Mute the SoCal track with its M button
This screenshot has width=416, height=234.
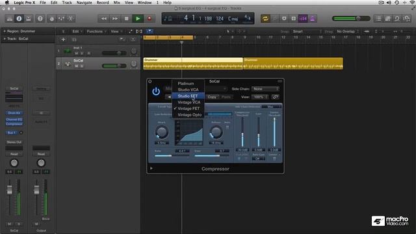tap(77, 66)
